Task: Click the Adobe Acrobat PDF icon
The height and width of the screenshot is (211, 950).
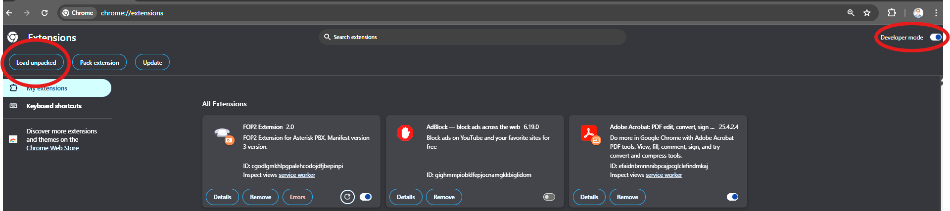Action: pos(590,134)
